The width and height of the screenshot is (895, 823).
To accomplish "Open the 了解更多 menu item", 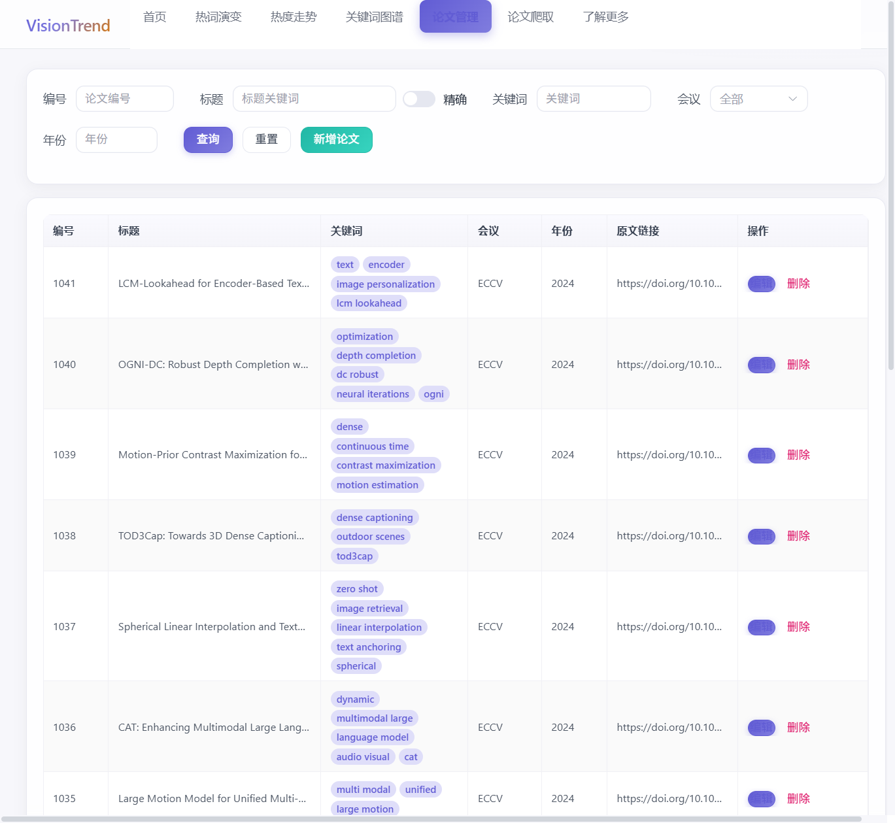I will click(x=606, y=17).
